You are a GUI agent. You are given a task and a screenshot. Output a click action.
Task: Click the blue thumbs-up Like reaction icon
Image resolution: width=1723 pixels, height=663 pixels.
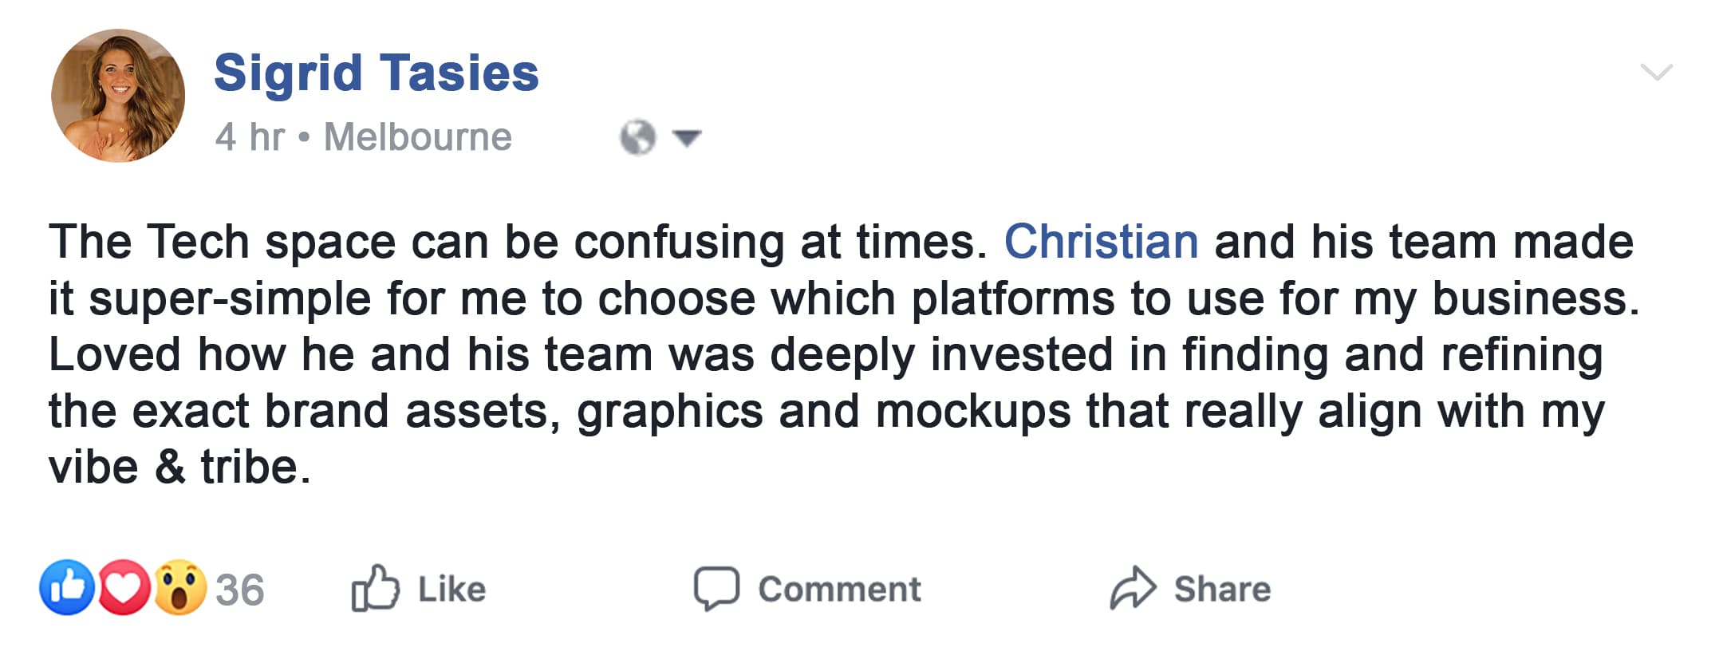point(67,588)
